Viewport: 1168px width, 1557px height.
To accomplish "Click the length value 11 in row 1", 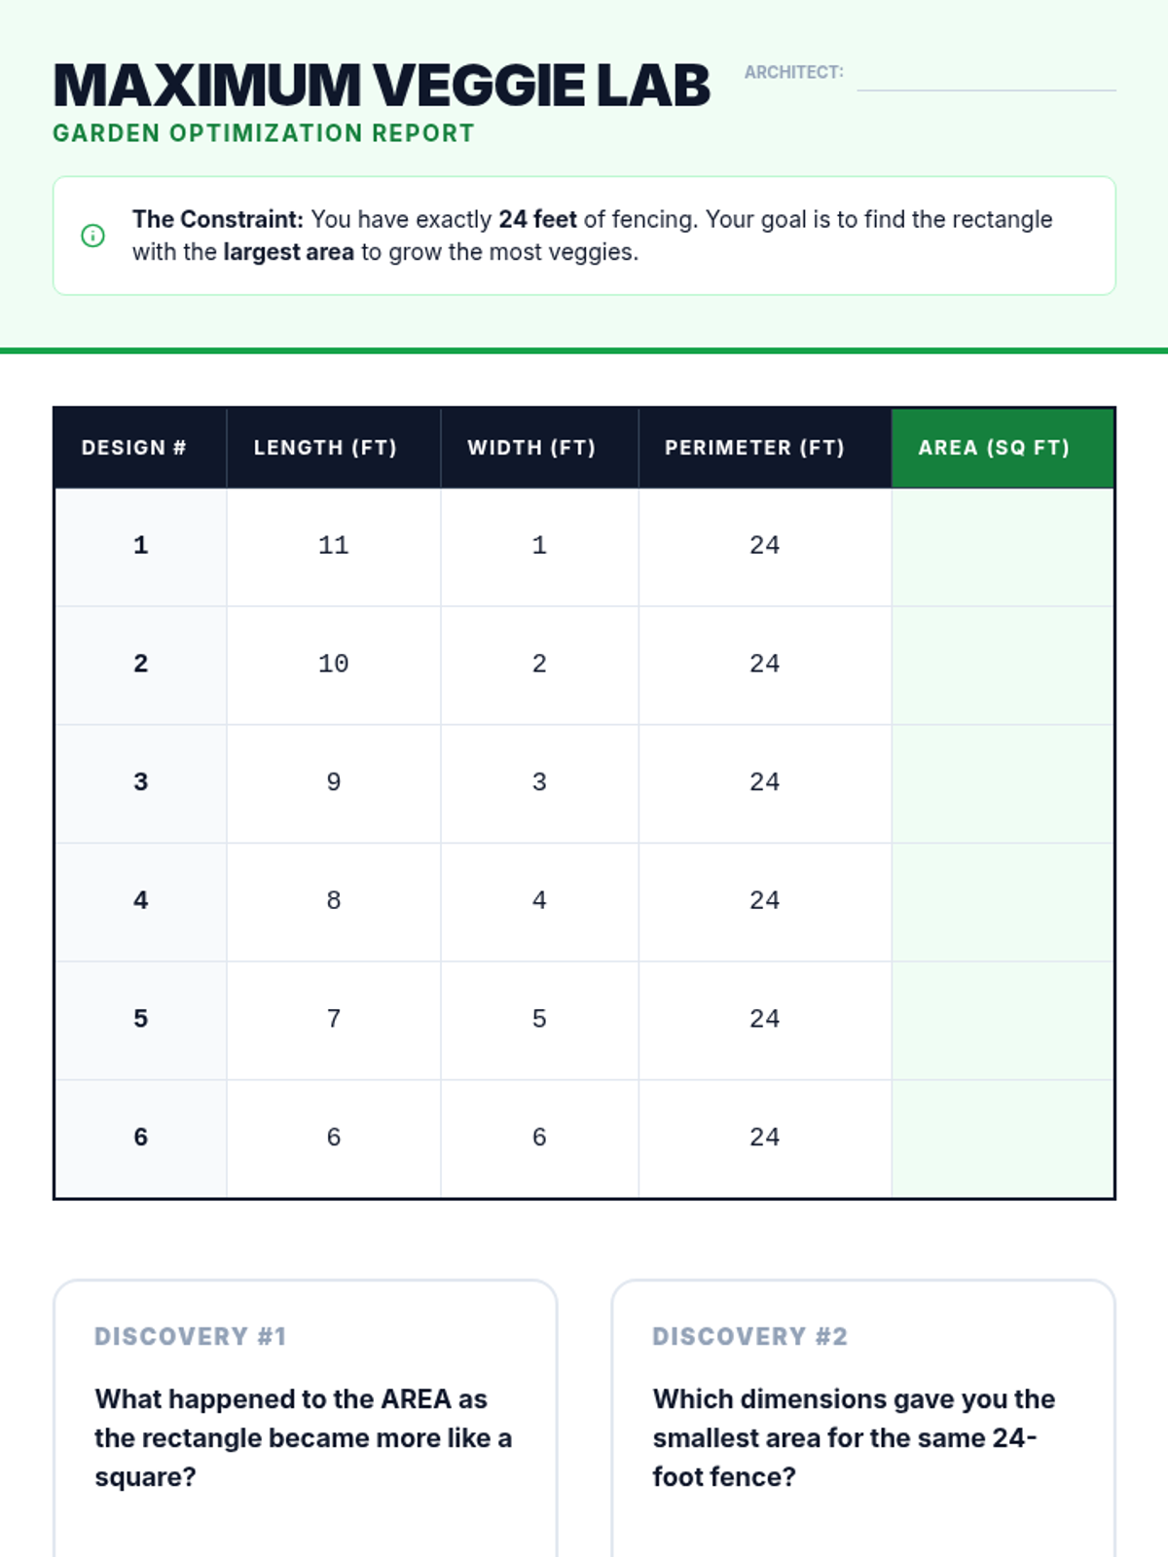I will coord(334,545).
